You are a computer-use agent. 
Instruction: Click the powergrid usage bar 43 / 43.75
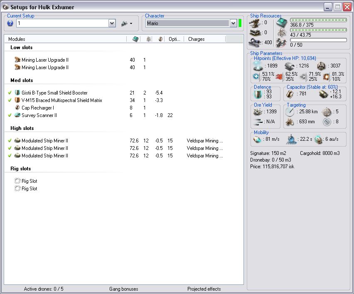(318, 30)
